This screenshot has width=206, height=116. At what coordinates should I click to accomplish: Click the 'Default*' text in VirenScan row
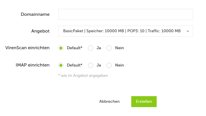[x=74, y=48]
